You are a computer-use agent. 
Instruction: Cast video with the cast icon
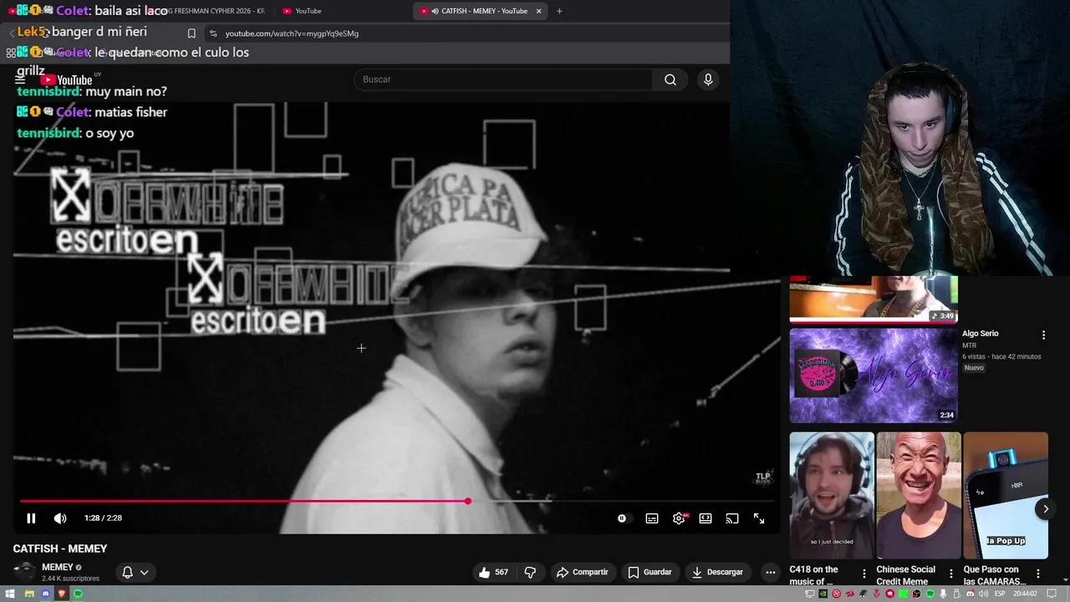coord(732,518)
